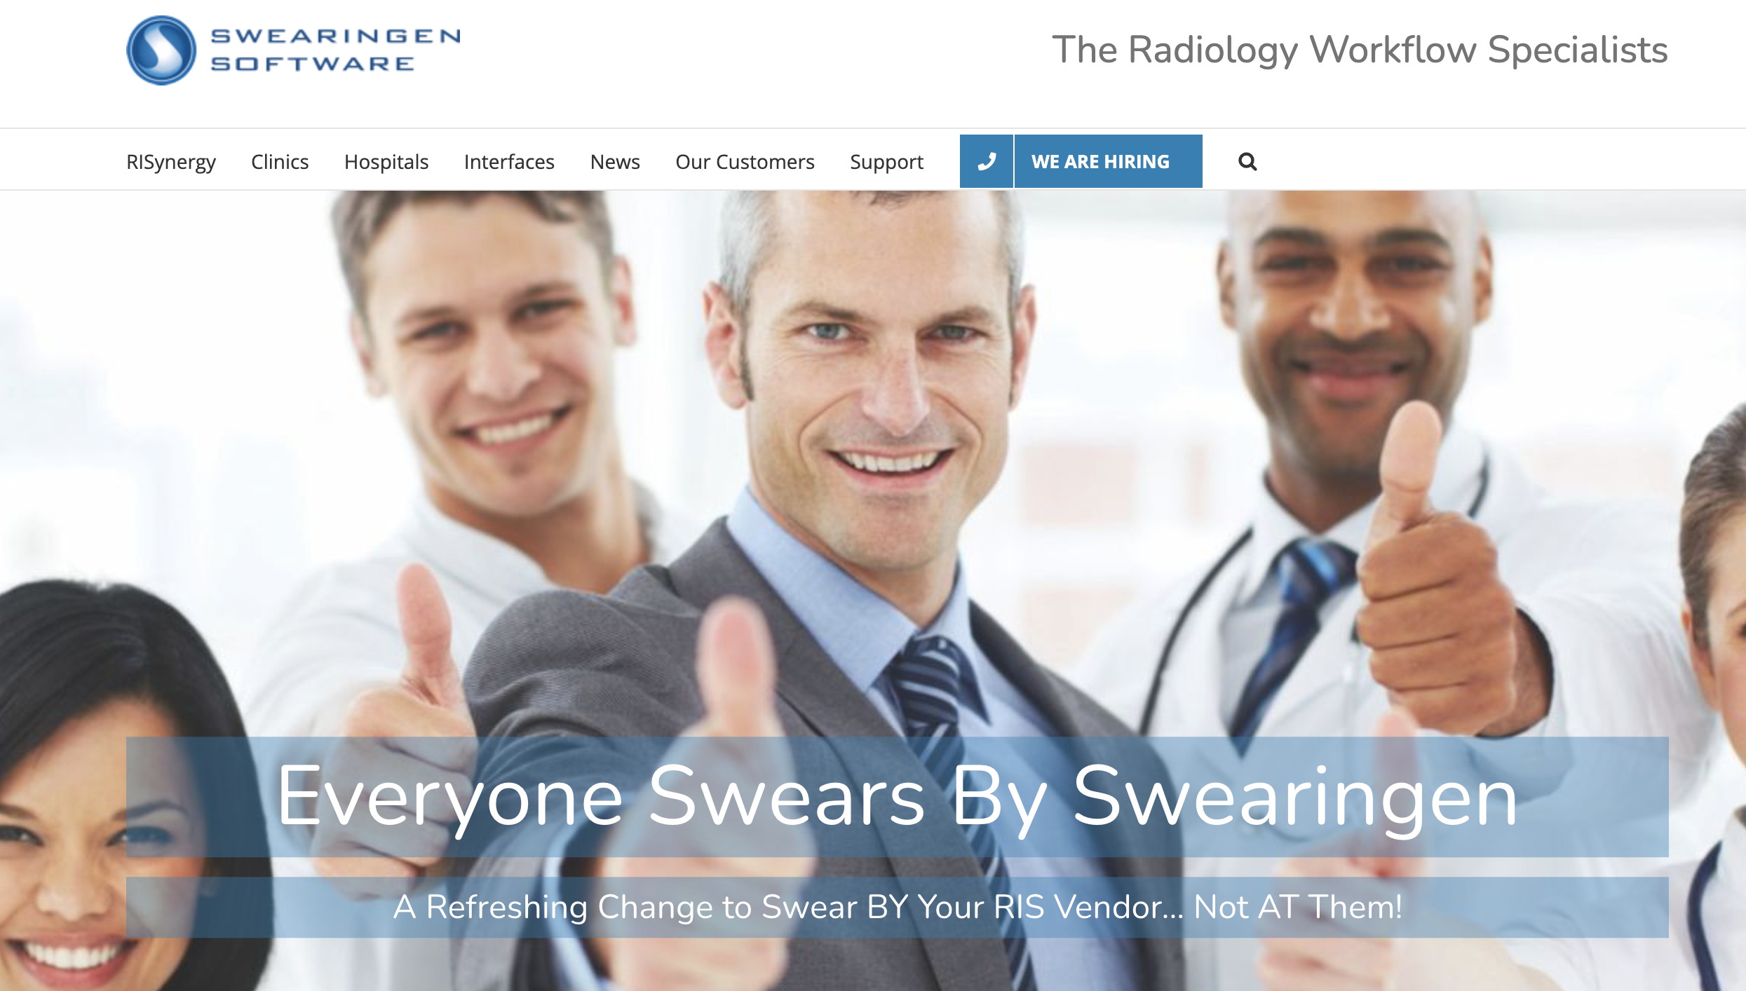
Task: Go to the Hospitals page
Action: 386,162
